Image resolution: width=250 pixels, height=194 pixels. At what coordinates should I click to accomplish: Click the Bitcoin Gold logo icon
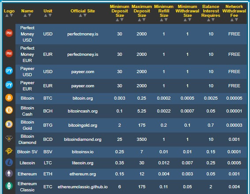click(x=9, y=124)
